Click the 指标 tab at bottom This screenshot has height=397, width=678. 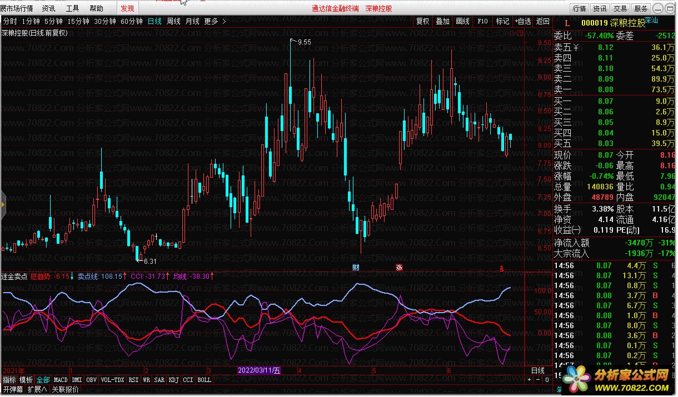(9, 380)
